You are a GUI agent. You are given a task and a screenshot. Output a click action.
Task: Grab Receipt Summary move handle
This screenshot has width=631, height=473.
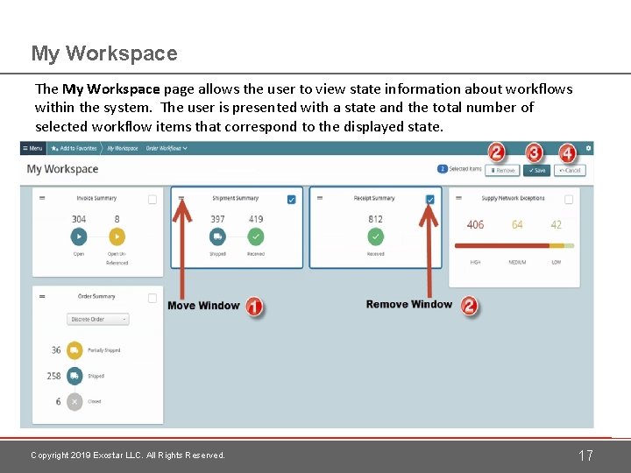coord(320,198)
